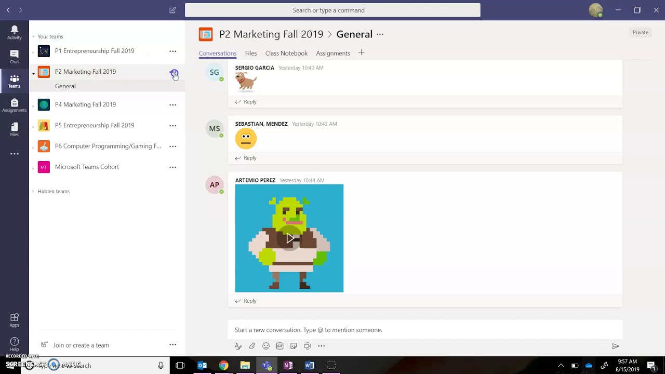Open the sticker picker icon
Screen dimensions: 665x374
click(294, 346)
